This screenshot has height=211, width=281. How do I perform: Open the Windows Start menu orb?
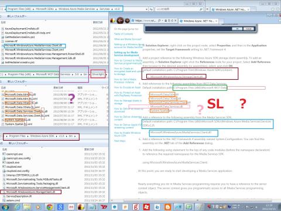pos(5,207)
